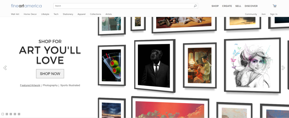Image resolution: width=289 pixels, height=118 pixels.
Task: Expand the Apparel category
Action: coord(82,14)
